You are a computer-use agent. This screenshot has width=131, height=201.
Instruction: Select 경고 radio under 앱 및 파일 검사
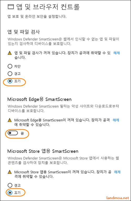click(x=10, y=74)
